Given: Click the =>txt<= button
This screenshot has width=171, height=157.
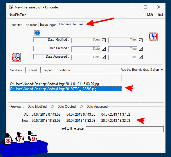Looking at the screenshot, I should click(65, 70).
